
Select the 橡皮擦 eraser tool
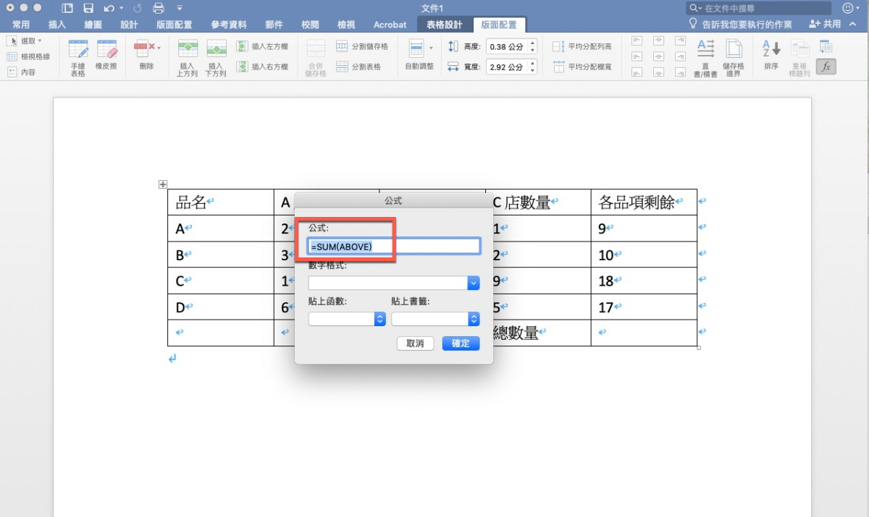tap(106, 58)
